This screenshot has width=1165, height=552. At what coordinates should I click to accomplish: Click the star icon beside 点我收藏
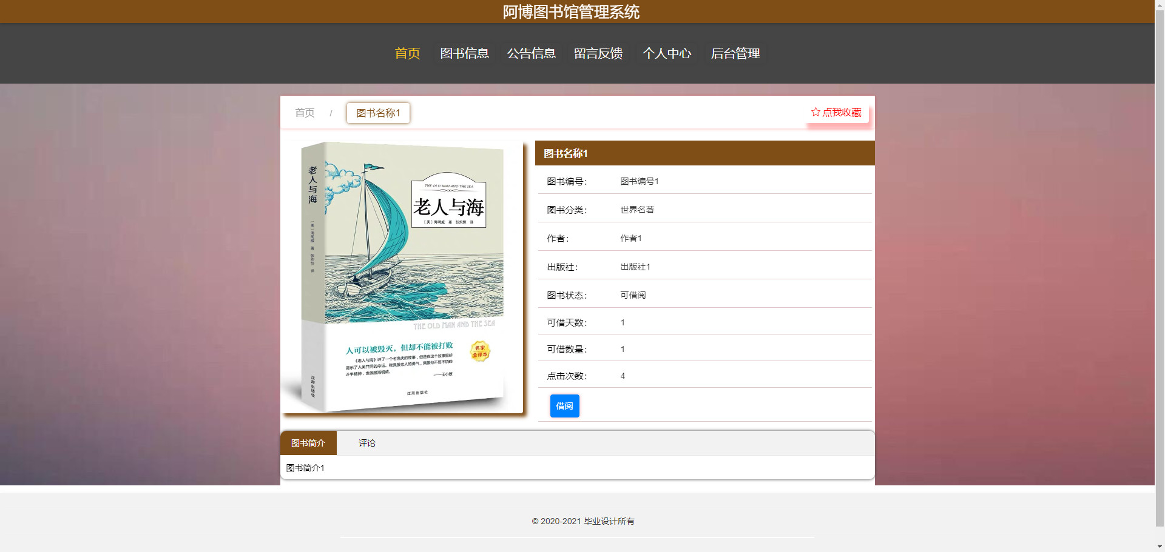815,112
